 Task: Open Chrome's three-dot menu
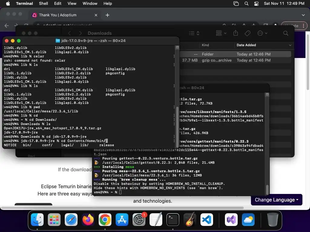pos(303,26)
